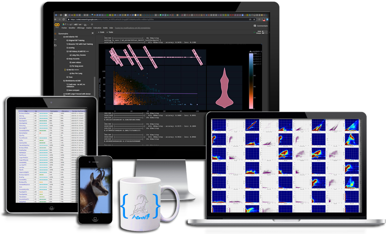This screenshot has width=387, height=234.
Task: Click the Colab logo icon
Action: pos(57,25)
